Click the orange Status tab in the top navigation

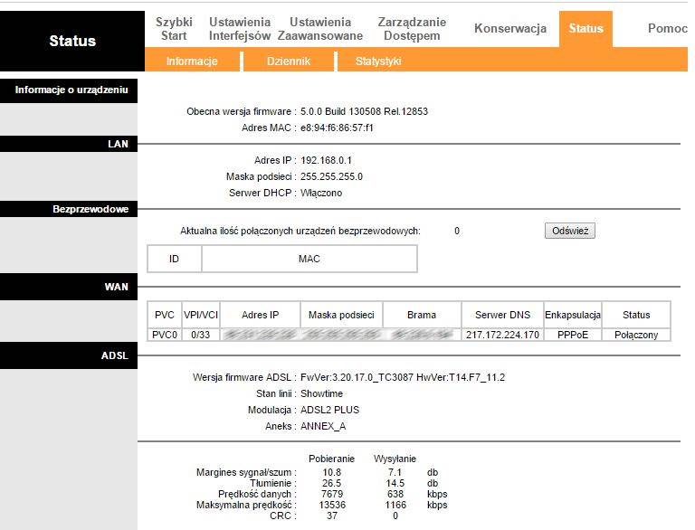[586, 28]
